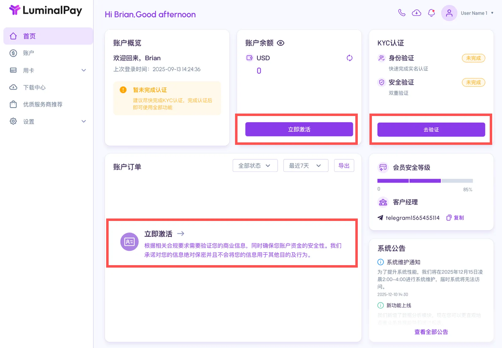
Task: Open 下载中心 in the sidebar
Action: [48, 87]
